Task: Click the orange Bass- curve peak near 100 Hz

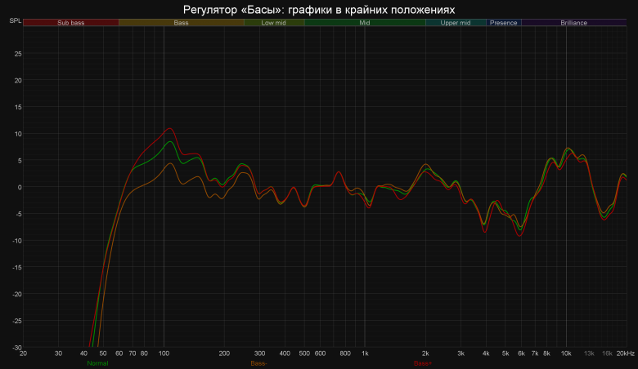Action: tap(169, 163)
